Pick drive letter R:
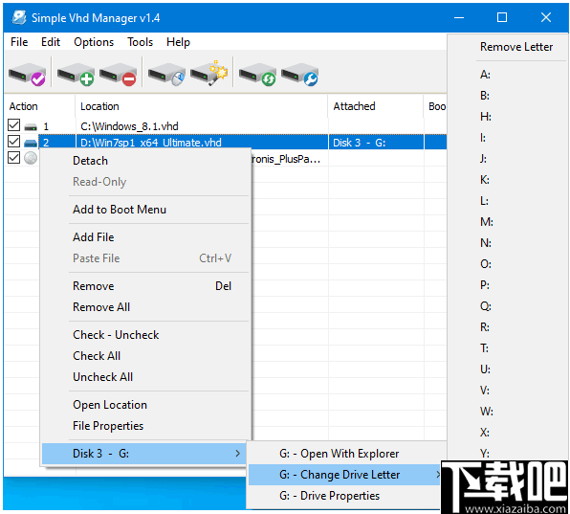 coord(509,327)
